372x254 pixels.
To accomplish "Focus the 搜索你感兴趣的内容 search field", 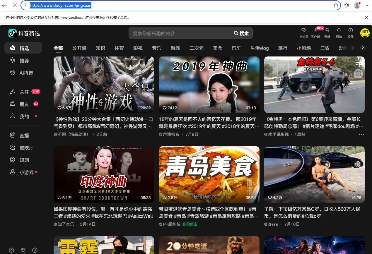I will 179,33.
